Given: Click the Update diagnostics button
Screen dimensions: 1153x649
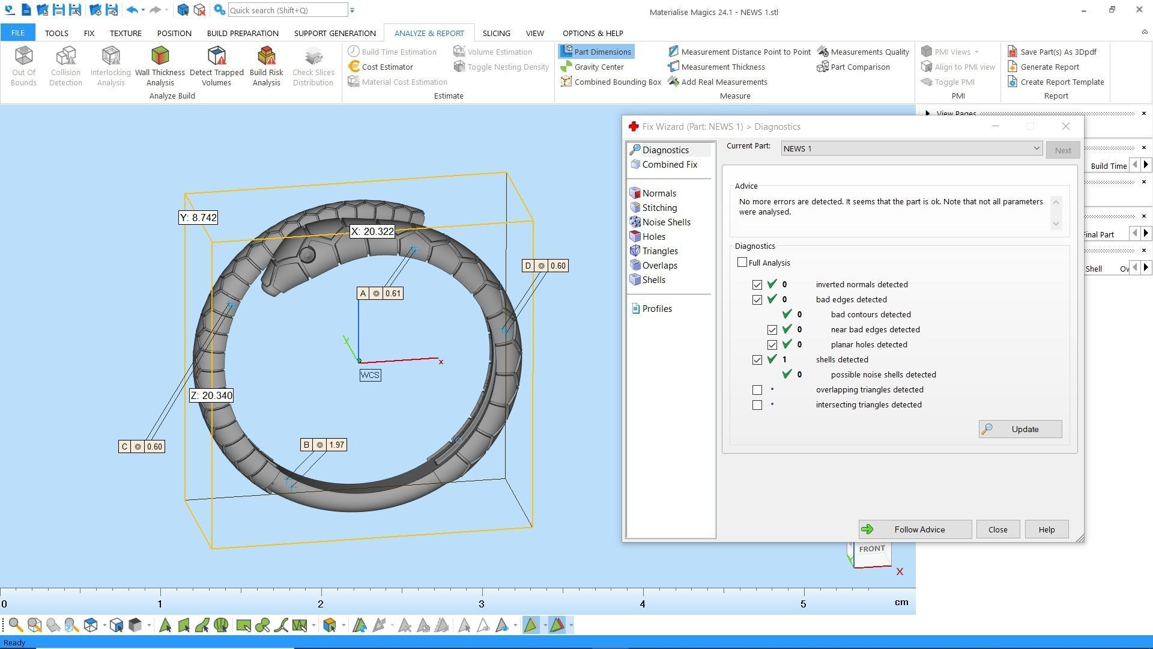Looking at the screenshot, I should coord(1020,429).
